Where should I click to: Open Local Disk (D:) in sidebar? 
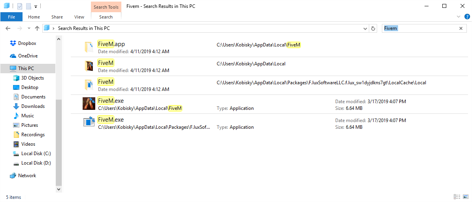pos(32,163)
